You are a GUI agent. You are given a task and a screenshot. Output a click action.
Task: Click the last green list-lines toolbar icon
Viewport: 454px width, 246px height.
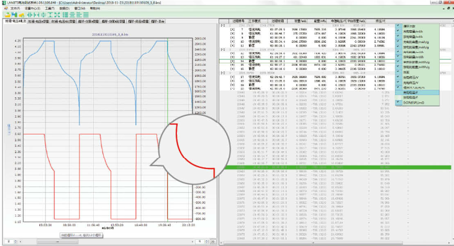point(86,15)
